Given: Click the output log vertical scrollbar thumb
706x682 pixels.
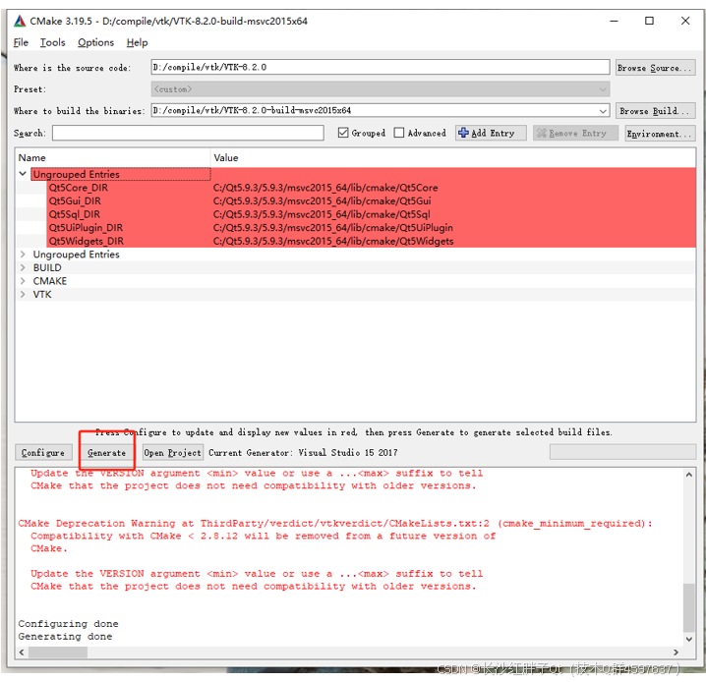Looking at the screenshot, I should click(689, 607).
